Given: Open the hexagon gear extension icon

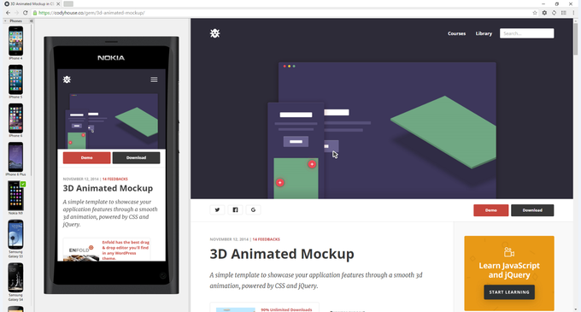Looking at the screenshot, I should pyautogui.click(x=544, y=13).
